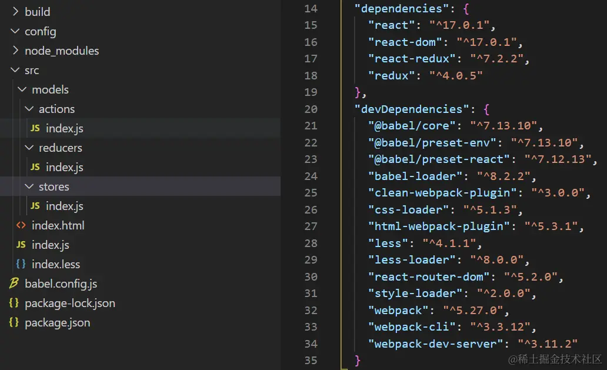This screenshot has width=607, height=370.
Task: Open package.json file
Action: click(57, 323)
